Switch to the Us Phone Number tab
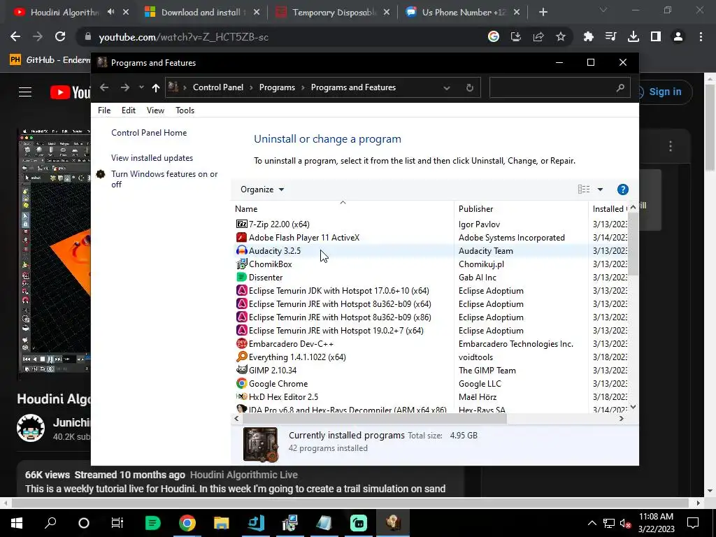This screenshot has width=716, height=537. tap(464, 13)
